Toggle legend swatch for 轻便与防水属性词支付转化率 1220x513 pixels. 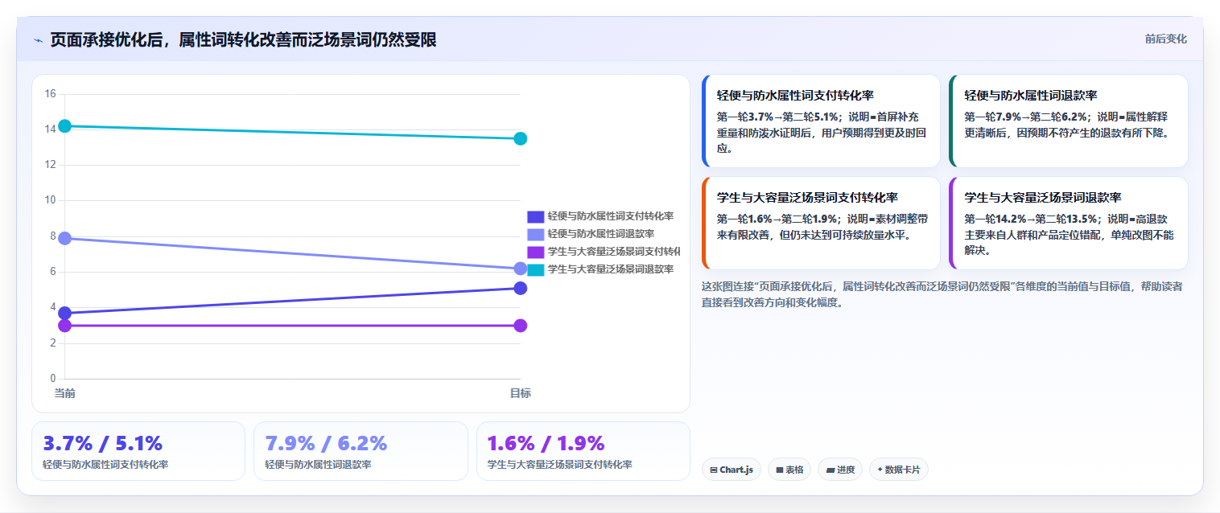click(x=536, y=216)
